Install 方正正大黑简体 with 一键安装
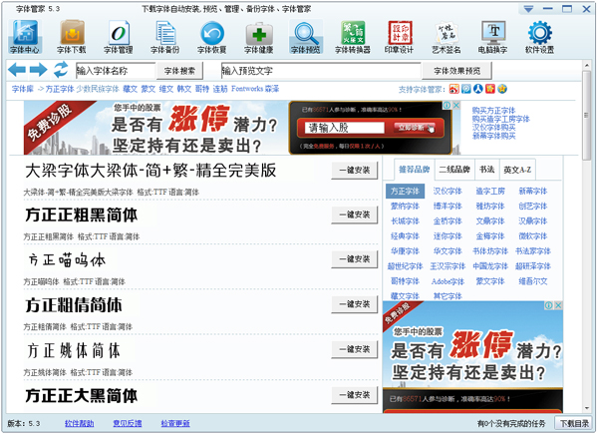Image resolution: width=598 pixels, height=434 pixels. [x=355, y=395]
